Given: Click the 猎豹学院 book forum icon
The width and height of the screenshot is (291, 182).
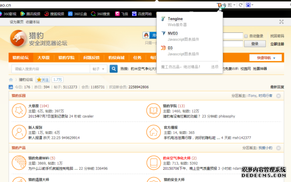Looking at the screenshot, I should point(154,111).
